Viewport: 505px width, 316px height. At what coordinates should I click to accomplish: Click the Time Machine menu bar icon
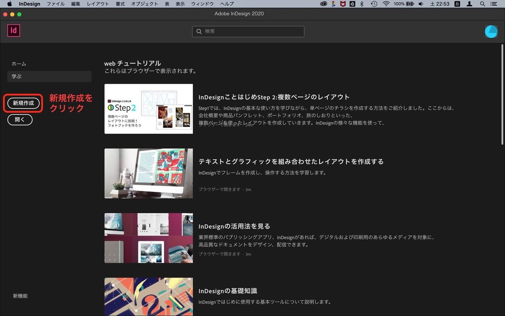coord(374,4)
